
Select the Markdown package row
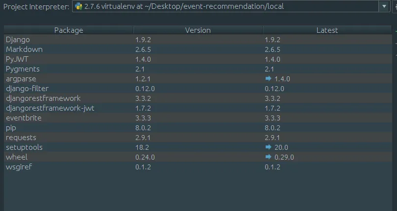point(198,49)
